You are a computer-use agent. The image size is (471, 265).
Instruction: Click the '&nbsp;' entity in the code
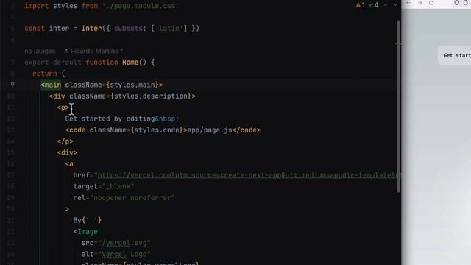(x=167, y=119)
